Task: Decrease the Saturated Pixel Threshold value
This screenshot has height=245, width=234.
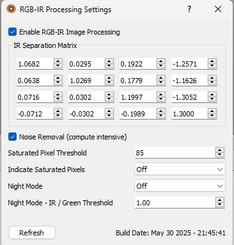Action: click(220, 155)
